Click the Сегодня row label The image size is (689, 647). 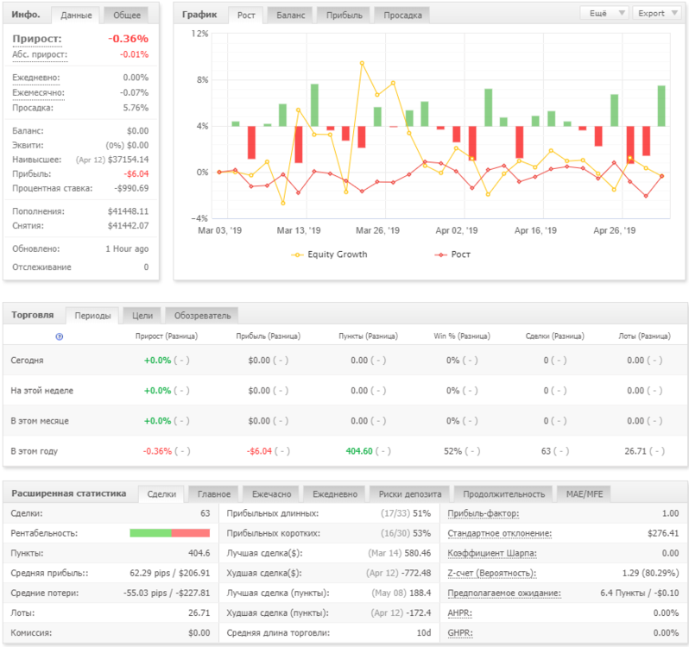pos(28,361)
